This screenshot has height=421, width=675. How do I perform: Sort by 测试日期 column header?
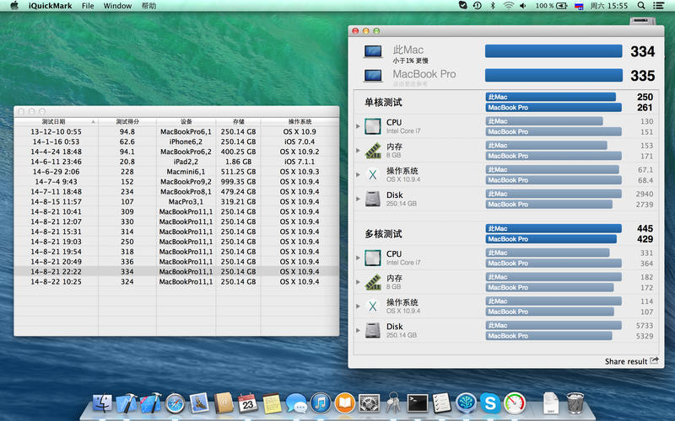(x=56, y=121)
